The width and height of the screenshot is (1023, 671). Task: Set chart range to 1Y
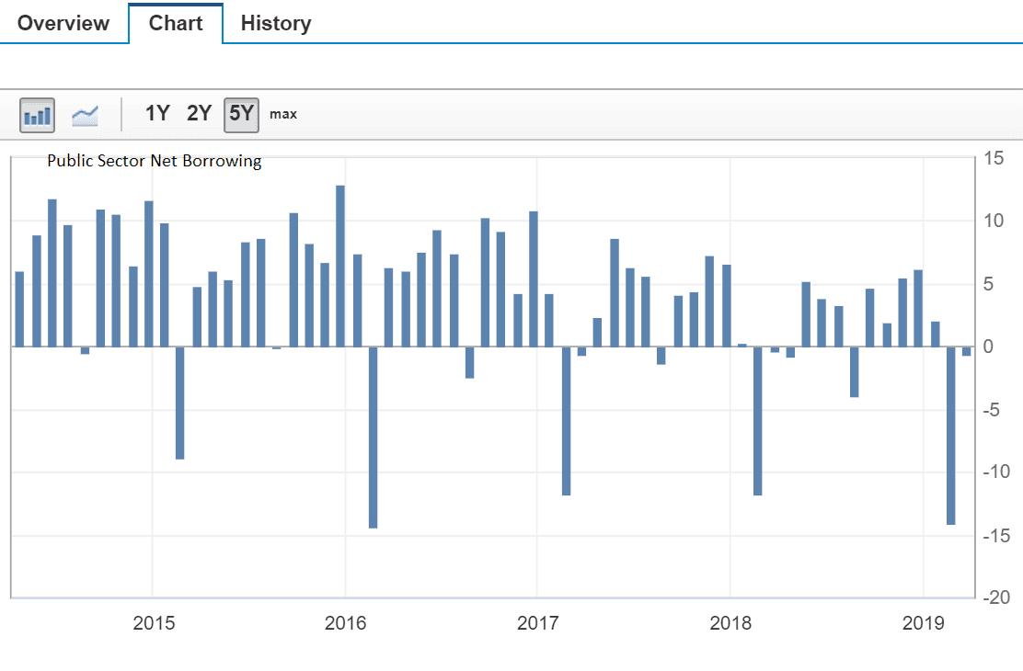coord(157,114)
